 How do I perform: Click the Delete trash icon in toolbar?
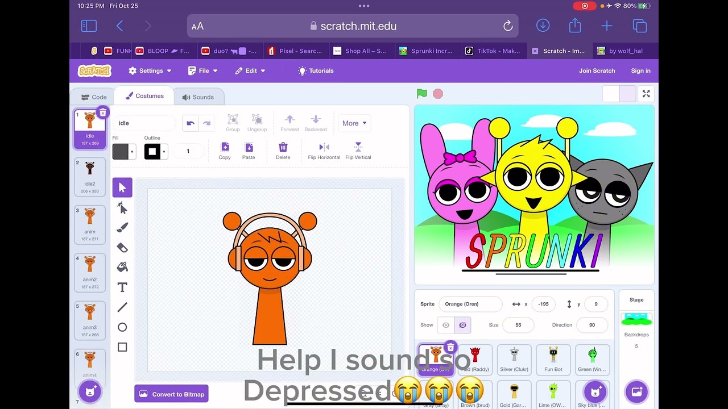pos(283,151)
